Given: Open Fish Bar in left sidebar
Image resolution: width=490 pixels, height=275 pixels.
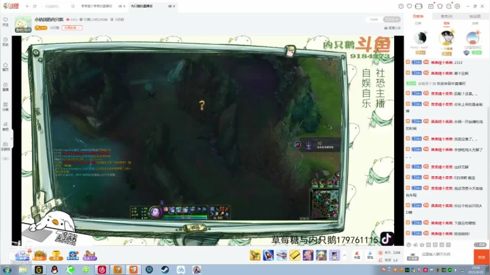Looking at the screenshot, I should 5,127.
